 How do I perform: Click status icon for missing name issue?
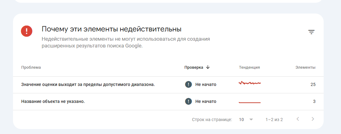[188, 101]
